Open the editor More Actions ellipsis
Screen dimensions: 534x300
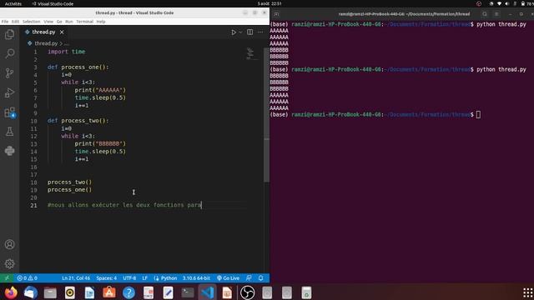(x=260, y=32)
